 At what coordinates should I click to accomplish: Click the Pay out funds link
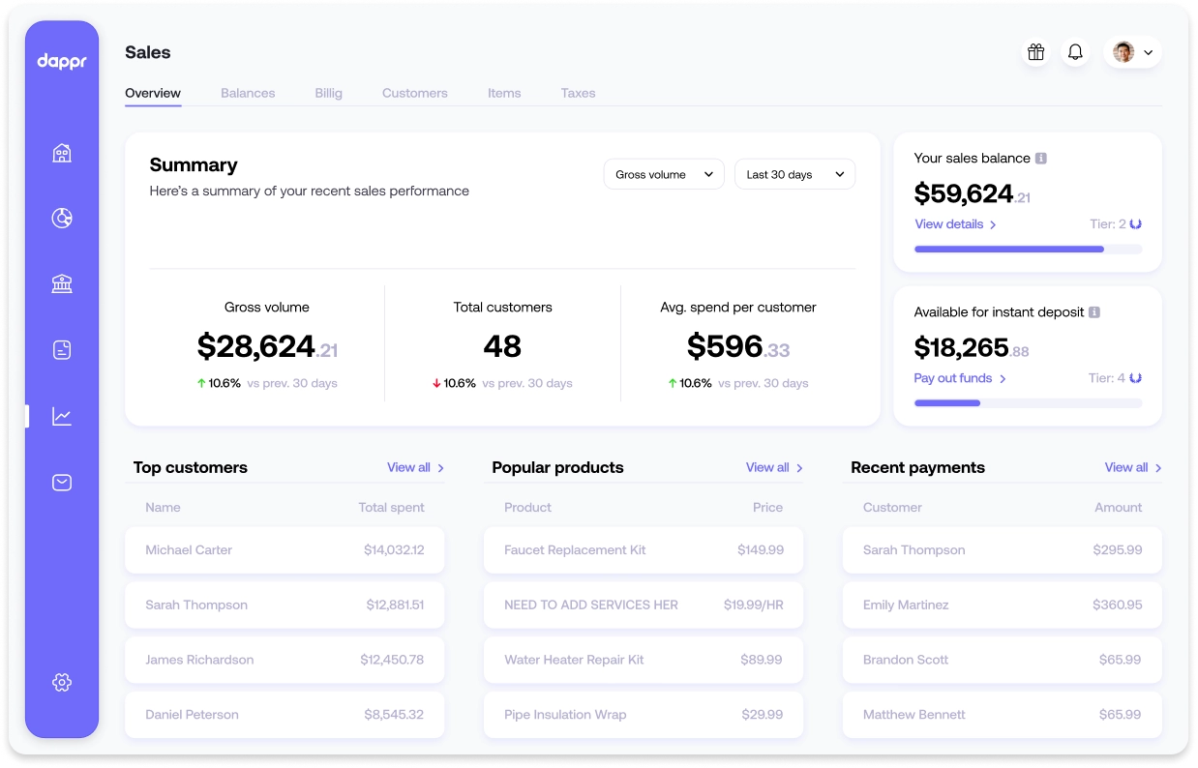click(960, 378)
